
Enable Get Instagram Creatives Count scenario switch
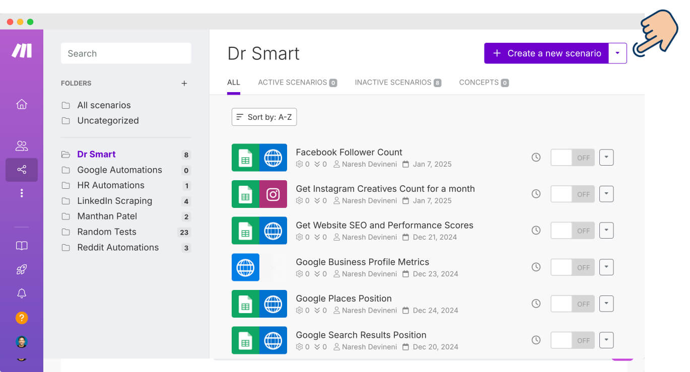tap(573, 194)
